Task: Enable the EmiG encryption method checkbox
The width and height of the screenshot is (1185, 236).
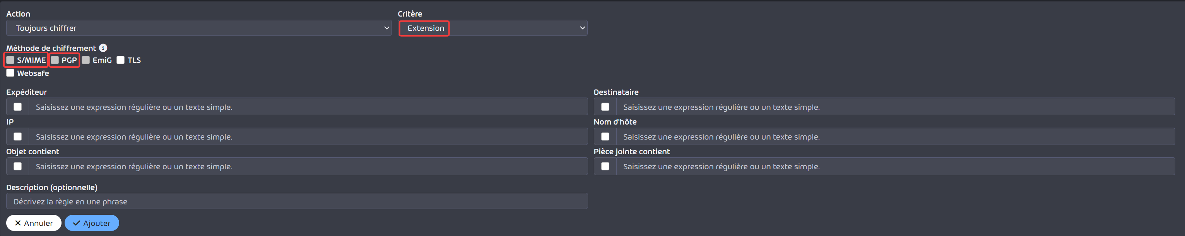Action: click(x=85, y=60)
